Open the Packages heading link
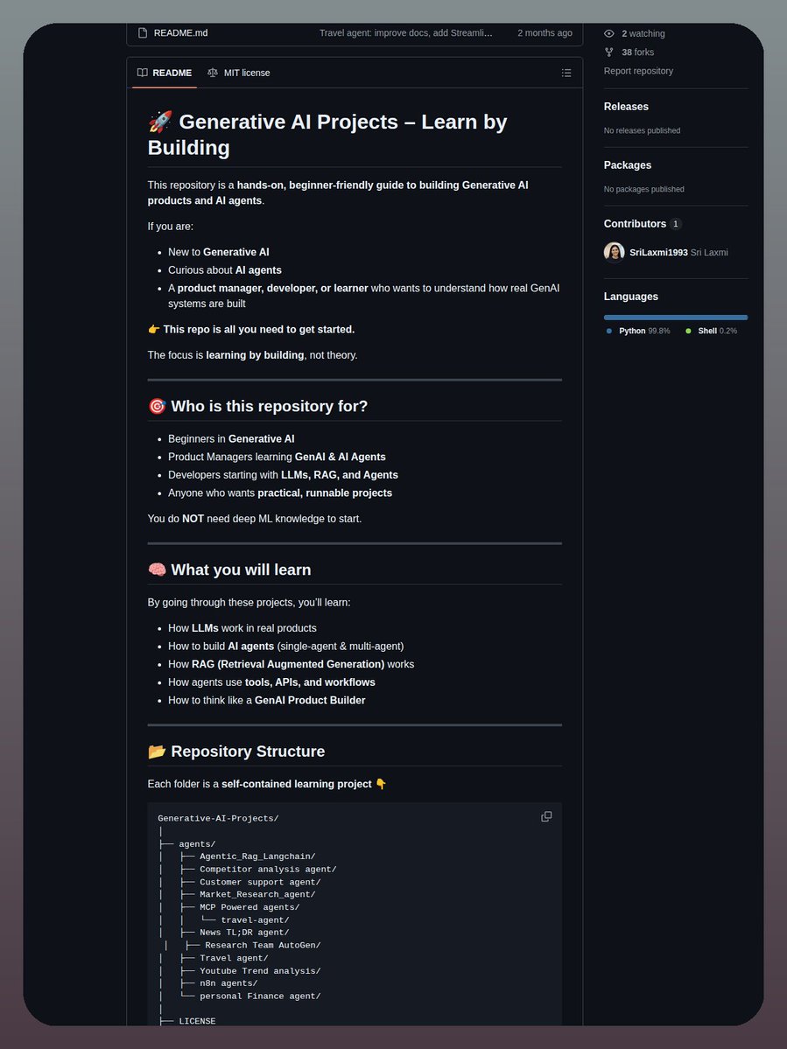Screen dimensions: 787x1049 [627, 165]
